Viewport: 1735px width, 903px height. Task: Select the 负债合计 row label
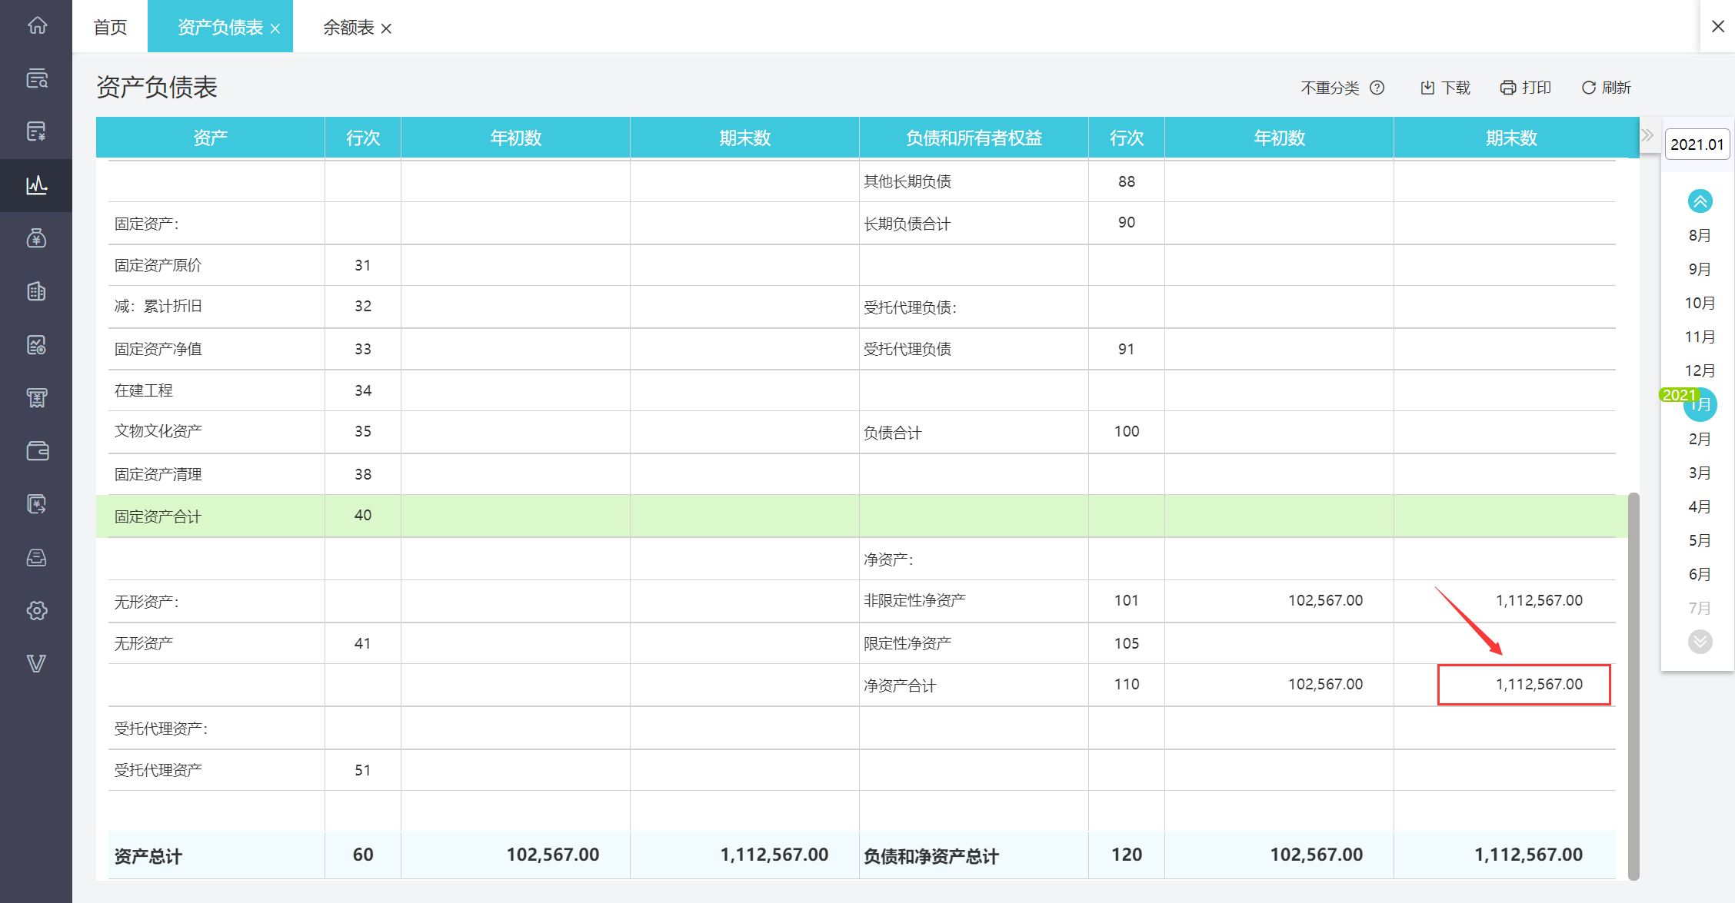[x=892, y=433]
